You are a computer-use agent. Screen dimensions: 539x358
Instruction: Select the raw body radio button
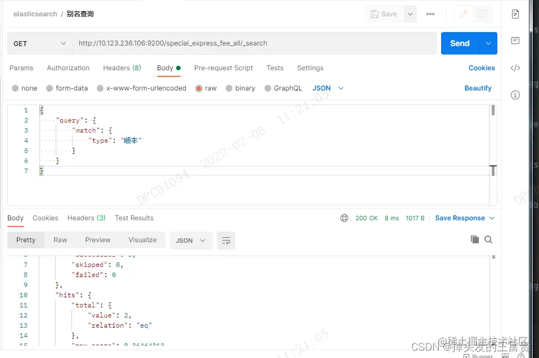[x=199, y=88]
